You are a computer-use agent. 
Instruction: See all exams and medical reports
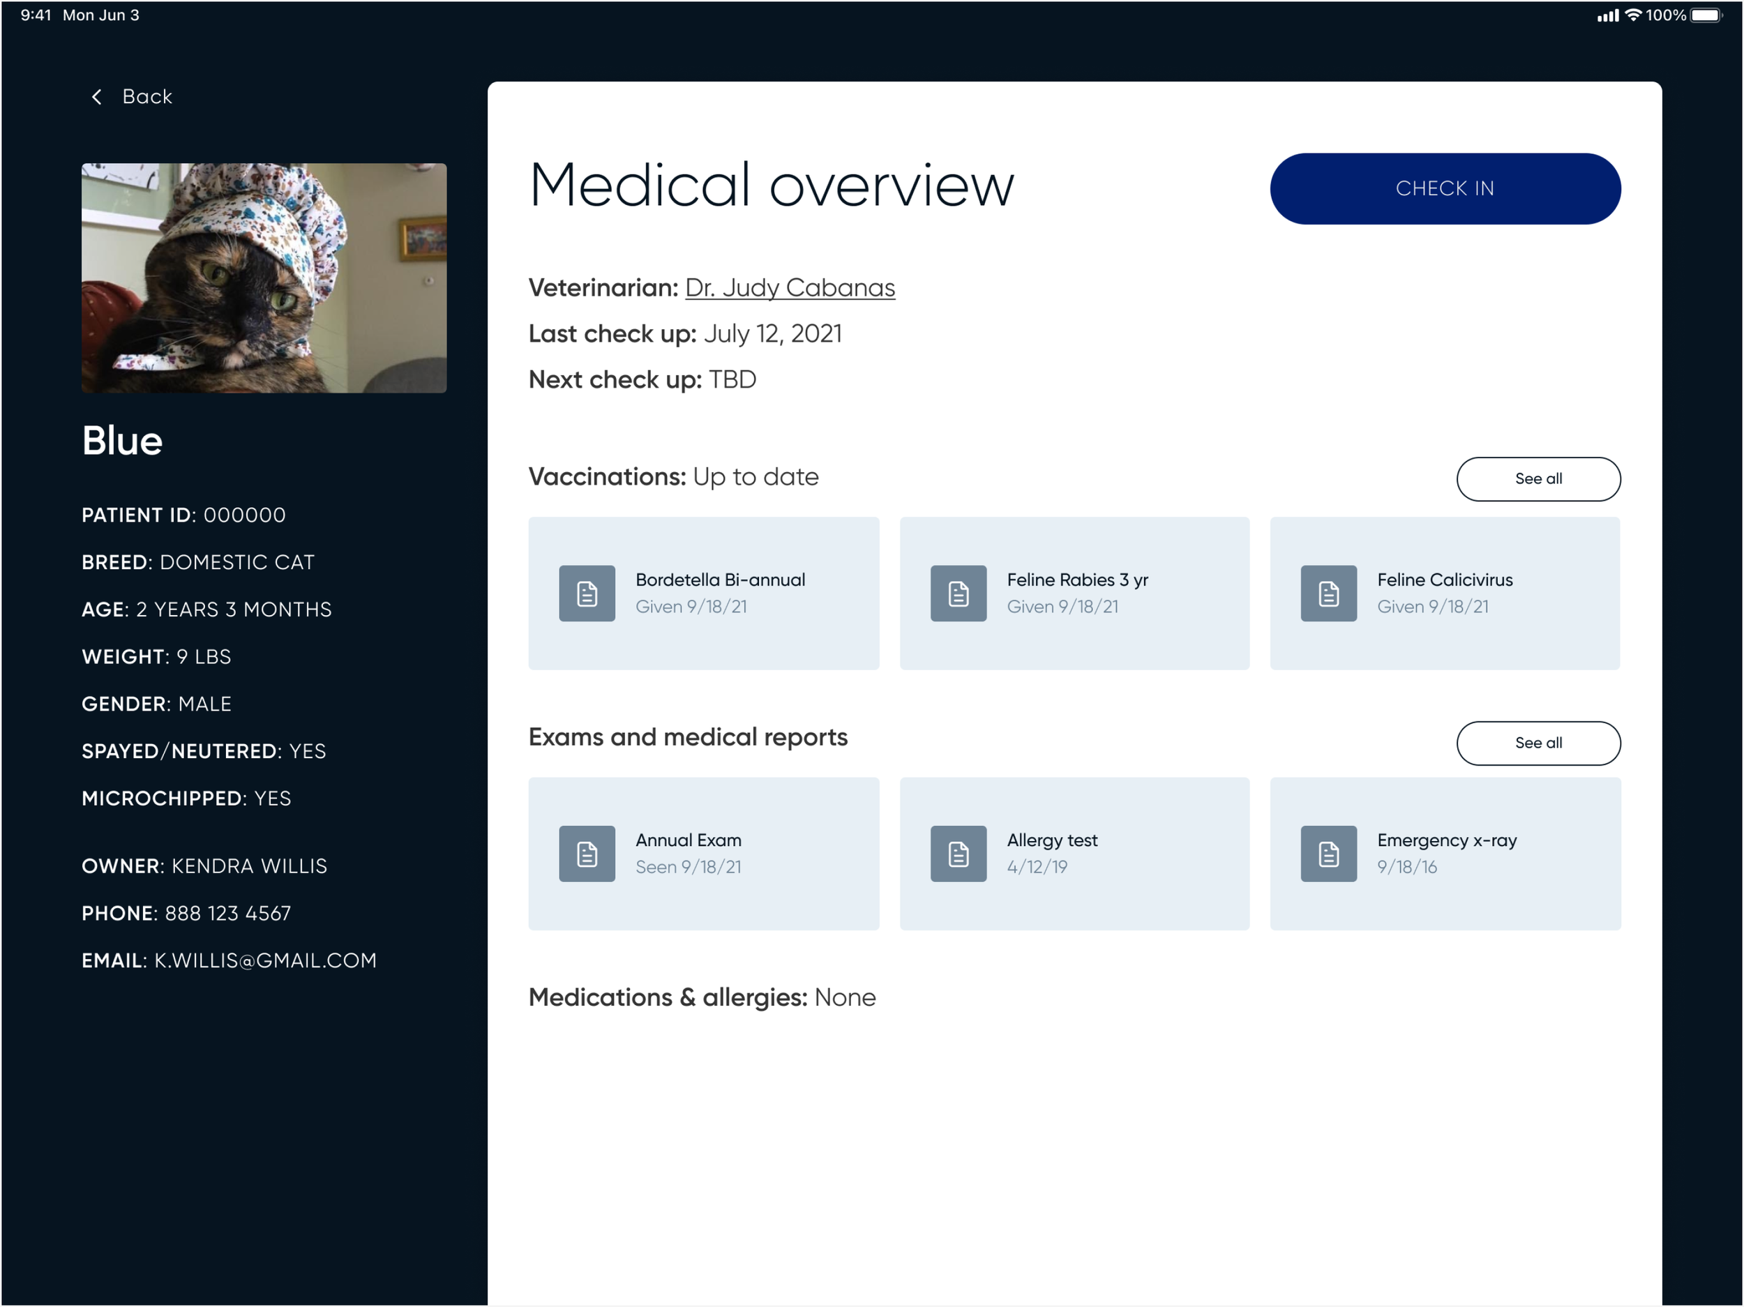[1538, 743]
